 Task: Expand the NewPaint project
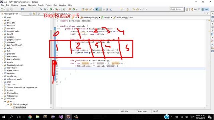(x=2, y=43)
